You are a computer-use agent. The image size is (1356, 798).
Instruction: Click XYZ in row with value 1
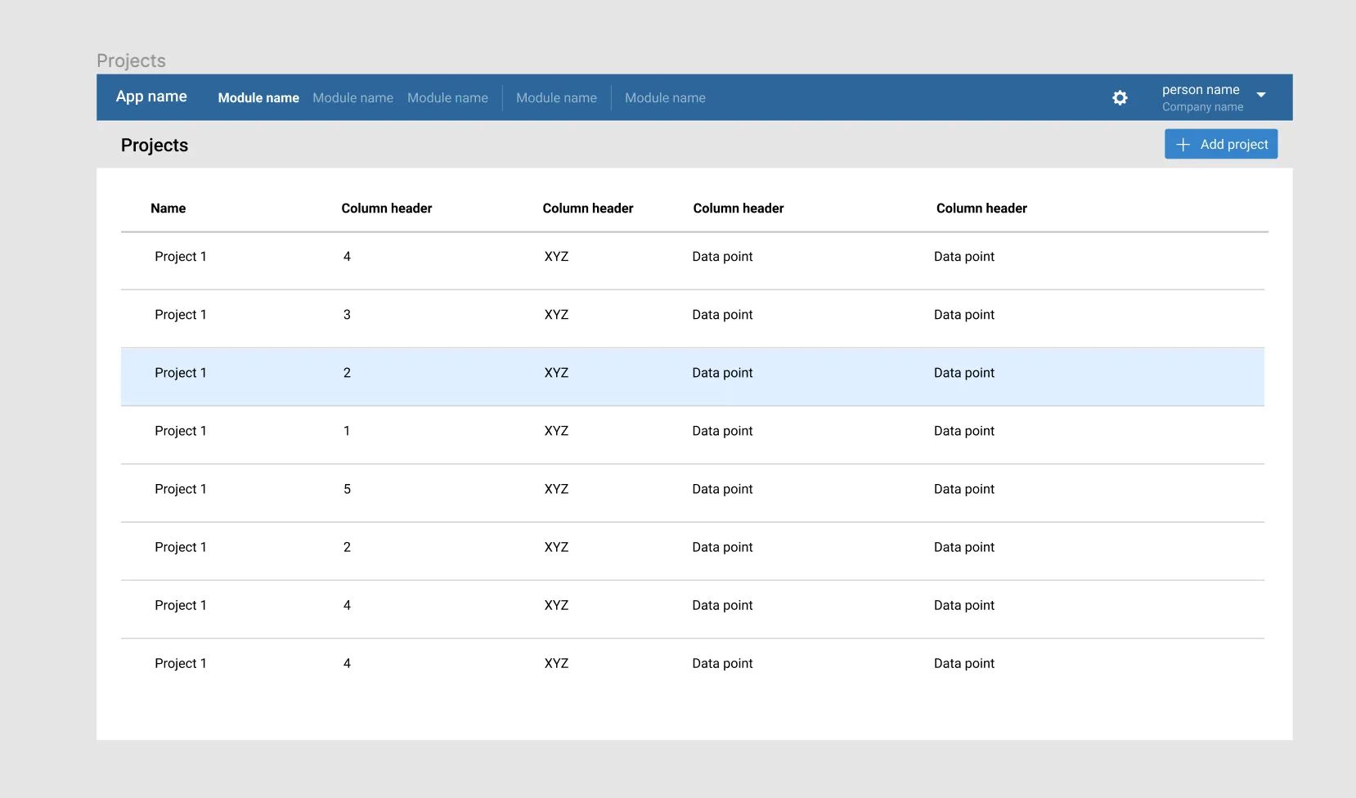coord(556,431)
